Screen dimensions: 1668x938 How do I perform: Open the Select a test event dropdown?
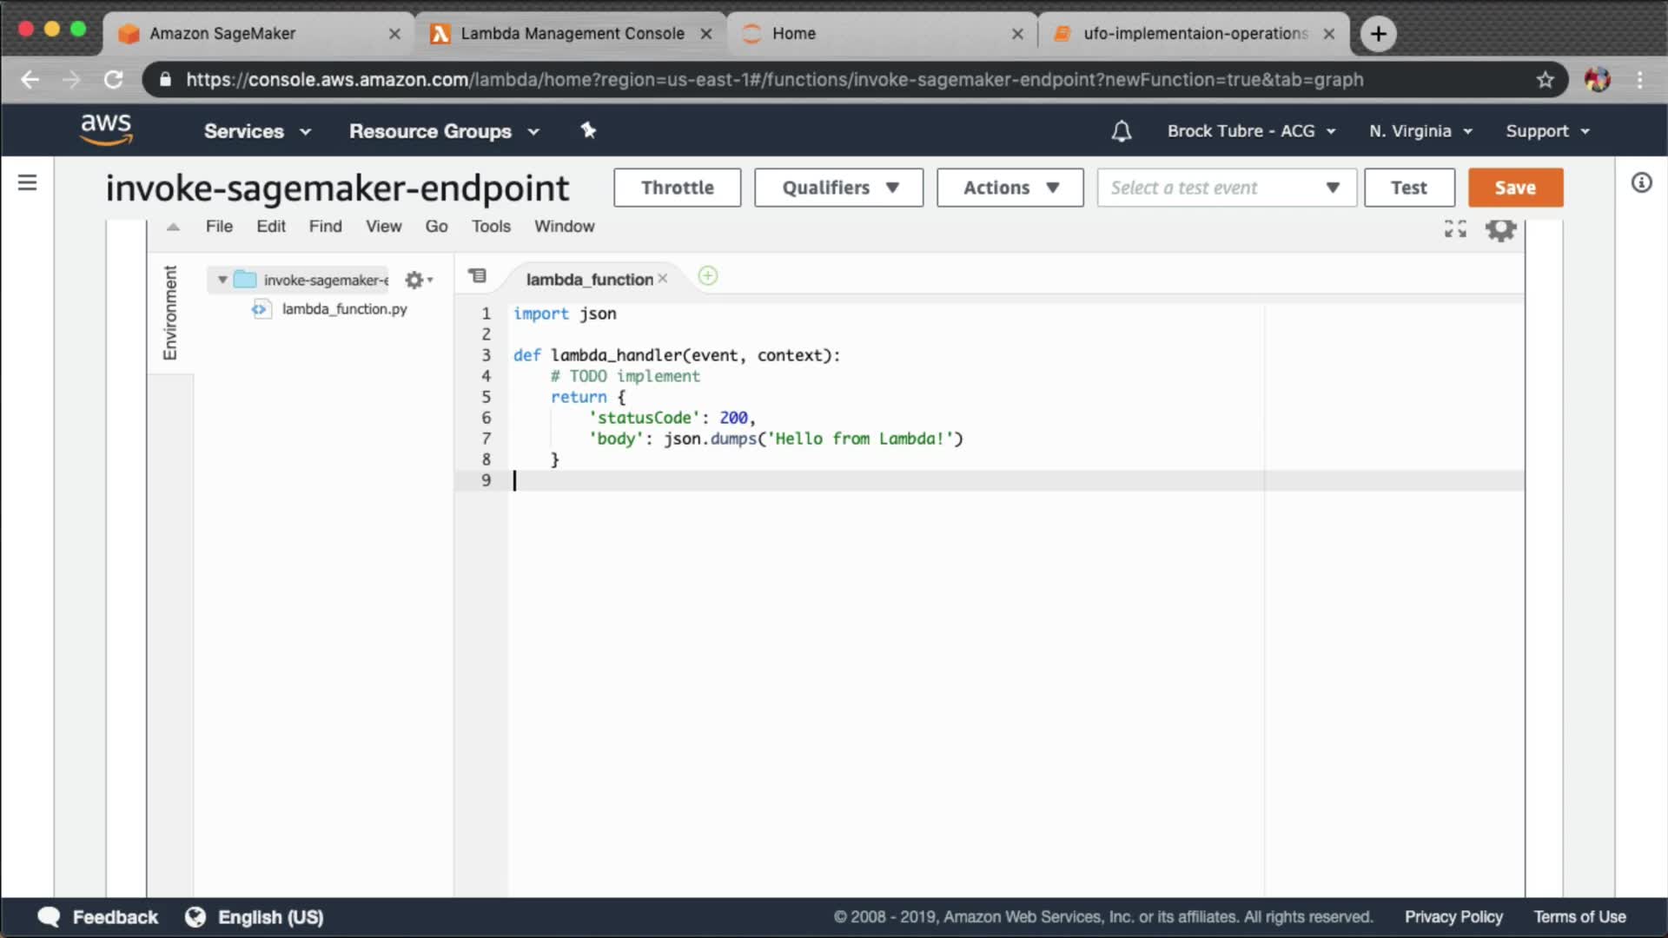[x=1226, y=188]
